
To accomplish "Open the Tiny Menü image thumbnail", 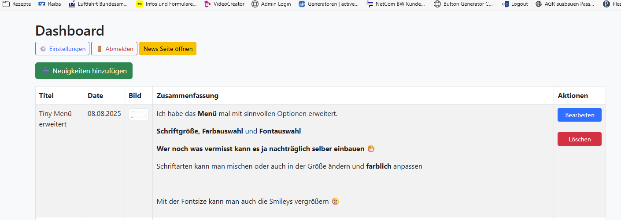I will point(138,115).
